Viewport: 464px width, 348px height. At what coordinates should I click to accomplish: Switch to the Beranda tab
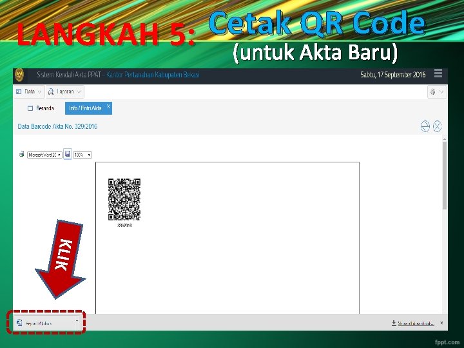click(41, 108)
